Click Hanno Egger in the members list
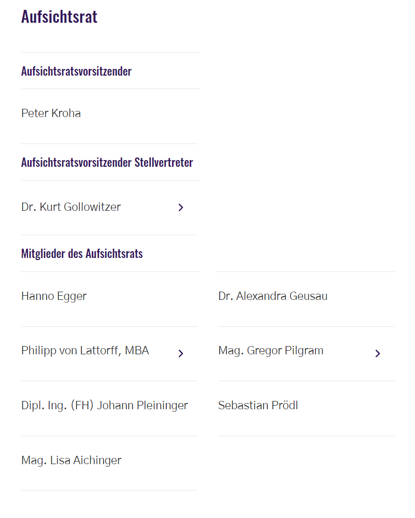 pos(54,296)
